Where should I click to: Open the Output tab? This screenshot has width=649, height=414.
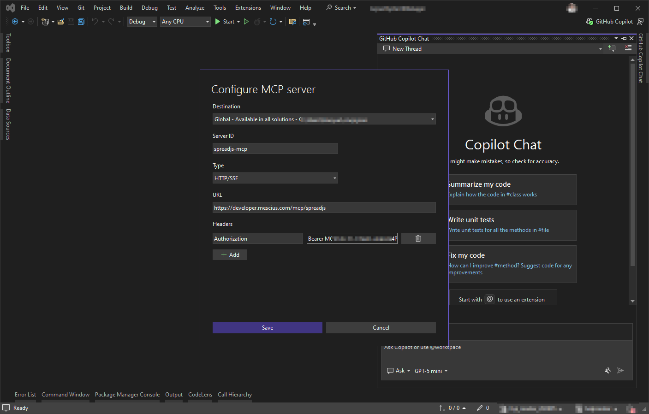tap(174, 395)
